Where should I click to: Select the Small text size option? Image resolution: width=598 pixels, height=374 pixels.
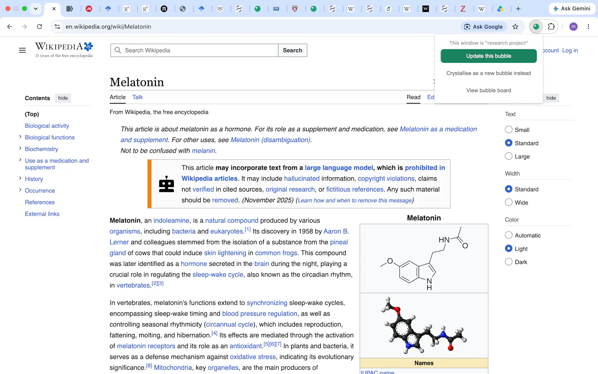coord(509,130)
